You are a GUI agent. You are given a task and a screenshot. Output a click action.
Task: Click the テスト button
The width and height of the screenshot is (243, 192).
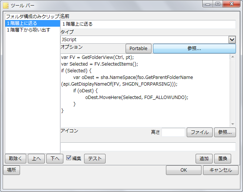point(95,159)
